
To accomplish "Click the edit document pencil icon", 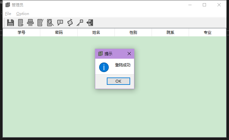I will point(40,23).
